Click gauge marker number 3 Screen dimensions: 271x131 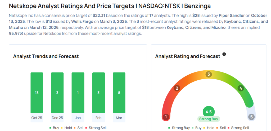(x=209, y=74)
